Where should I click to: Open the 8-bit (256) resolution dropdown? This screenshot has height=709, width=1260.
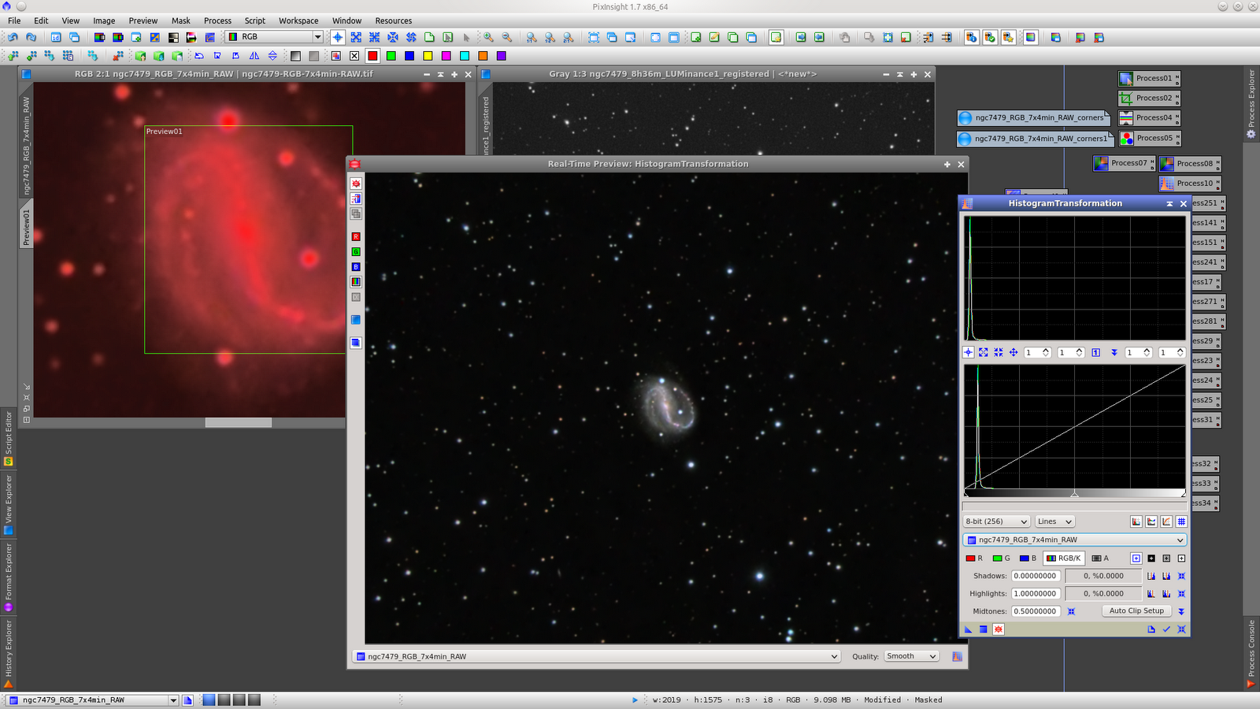click(997, 522)
